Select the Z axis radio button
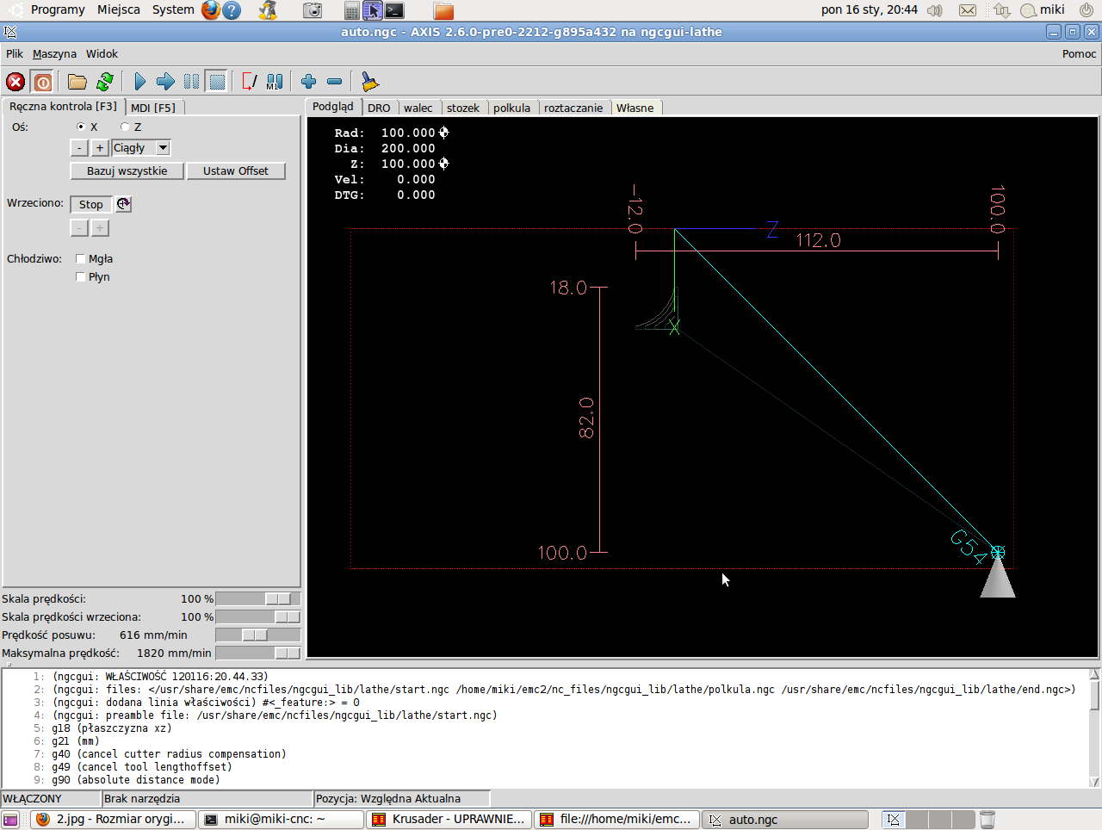This screenshot has width=1102, height=830. (x=125, y=127)
